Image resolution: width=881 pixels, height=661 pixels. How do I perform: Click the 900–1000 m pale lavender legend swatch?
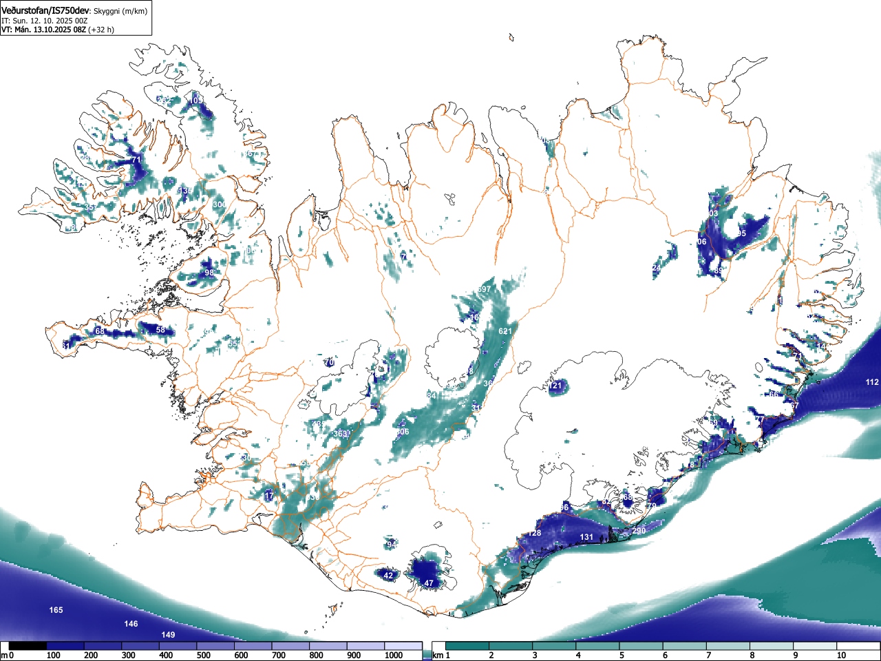click(x=365, y=646)
